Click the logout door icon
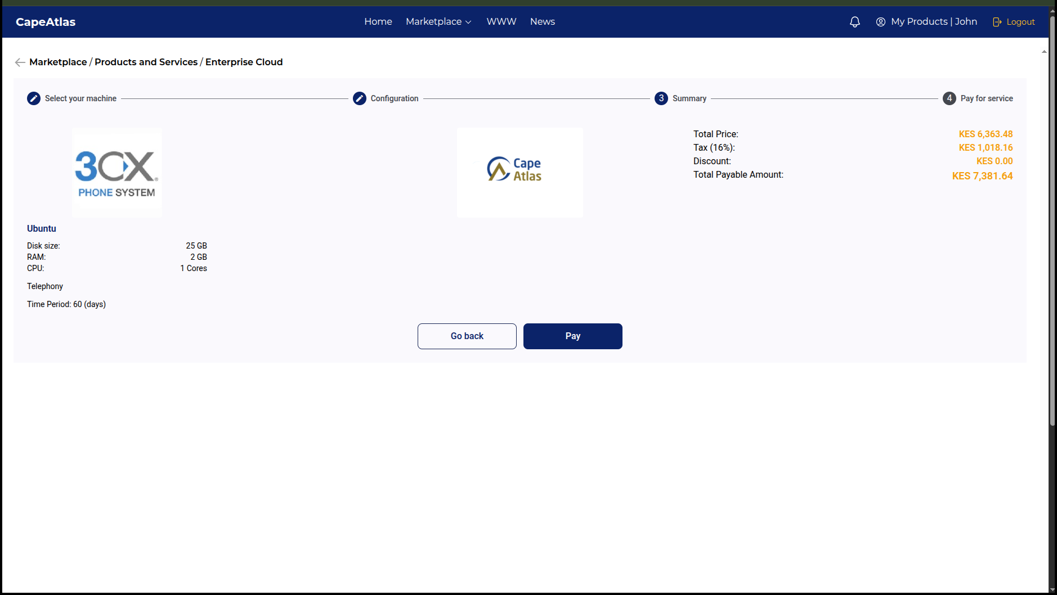1057x595 pixels. pos(997,22)
